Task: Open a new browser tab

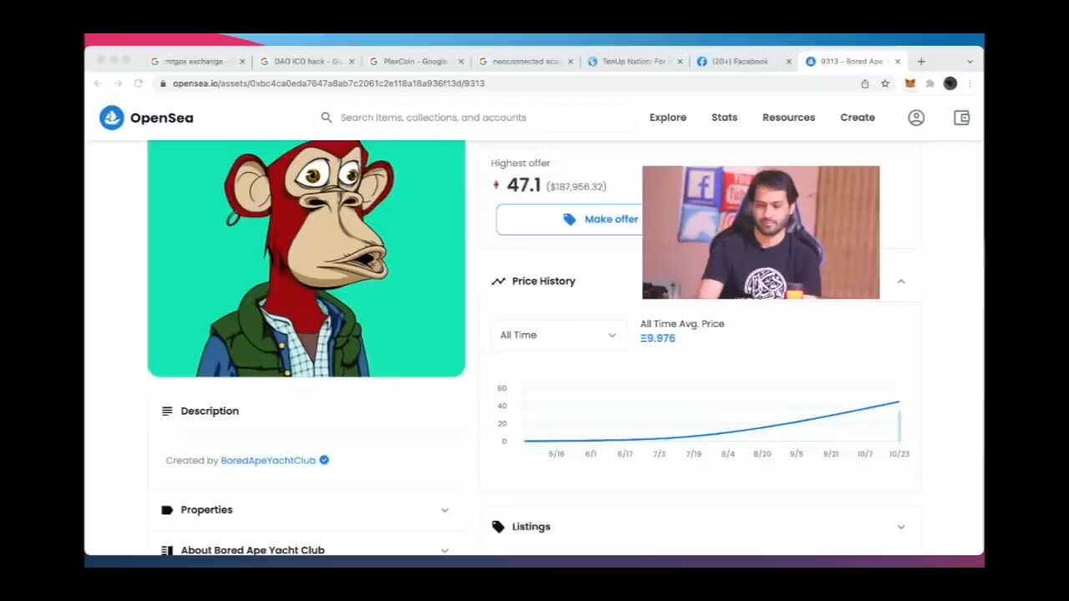Action: coord(921,62)
